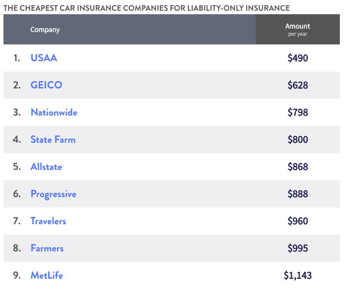Open the USAA company link
The image size is (345, 295).
44,58
